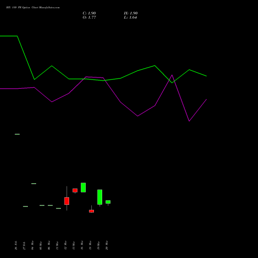Click the red candlestick body above 12 Mar
Screen dimensions: 258x258
[x=67, y=201]
